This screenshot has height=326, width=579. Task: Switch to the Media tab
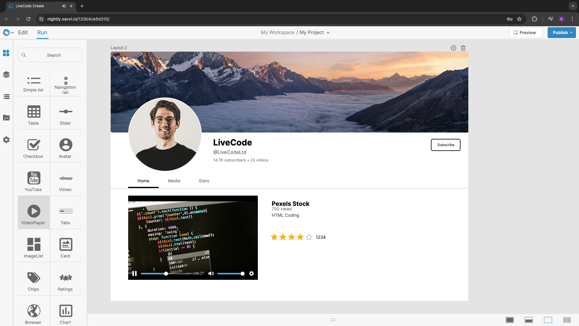[174, 181]
